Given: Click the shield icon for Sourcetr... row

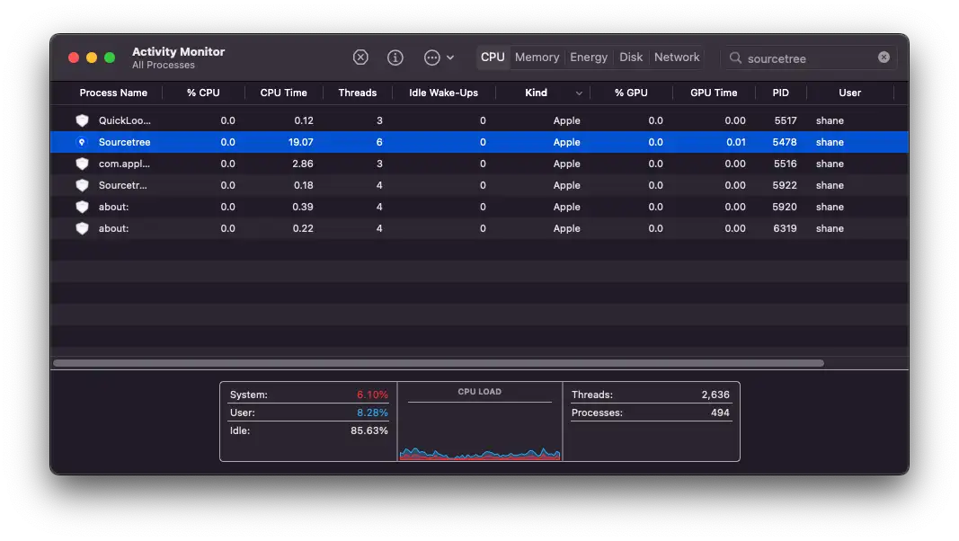Looking at the screenshot, I should click(82, 185).
